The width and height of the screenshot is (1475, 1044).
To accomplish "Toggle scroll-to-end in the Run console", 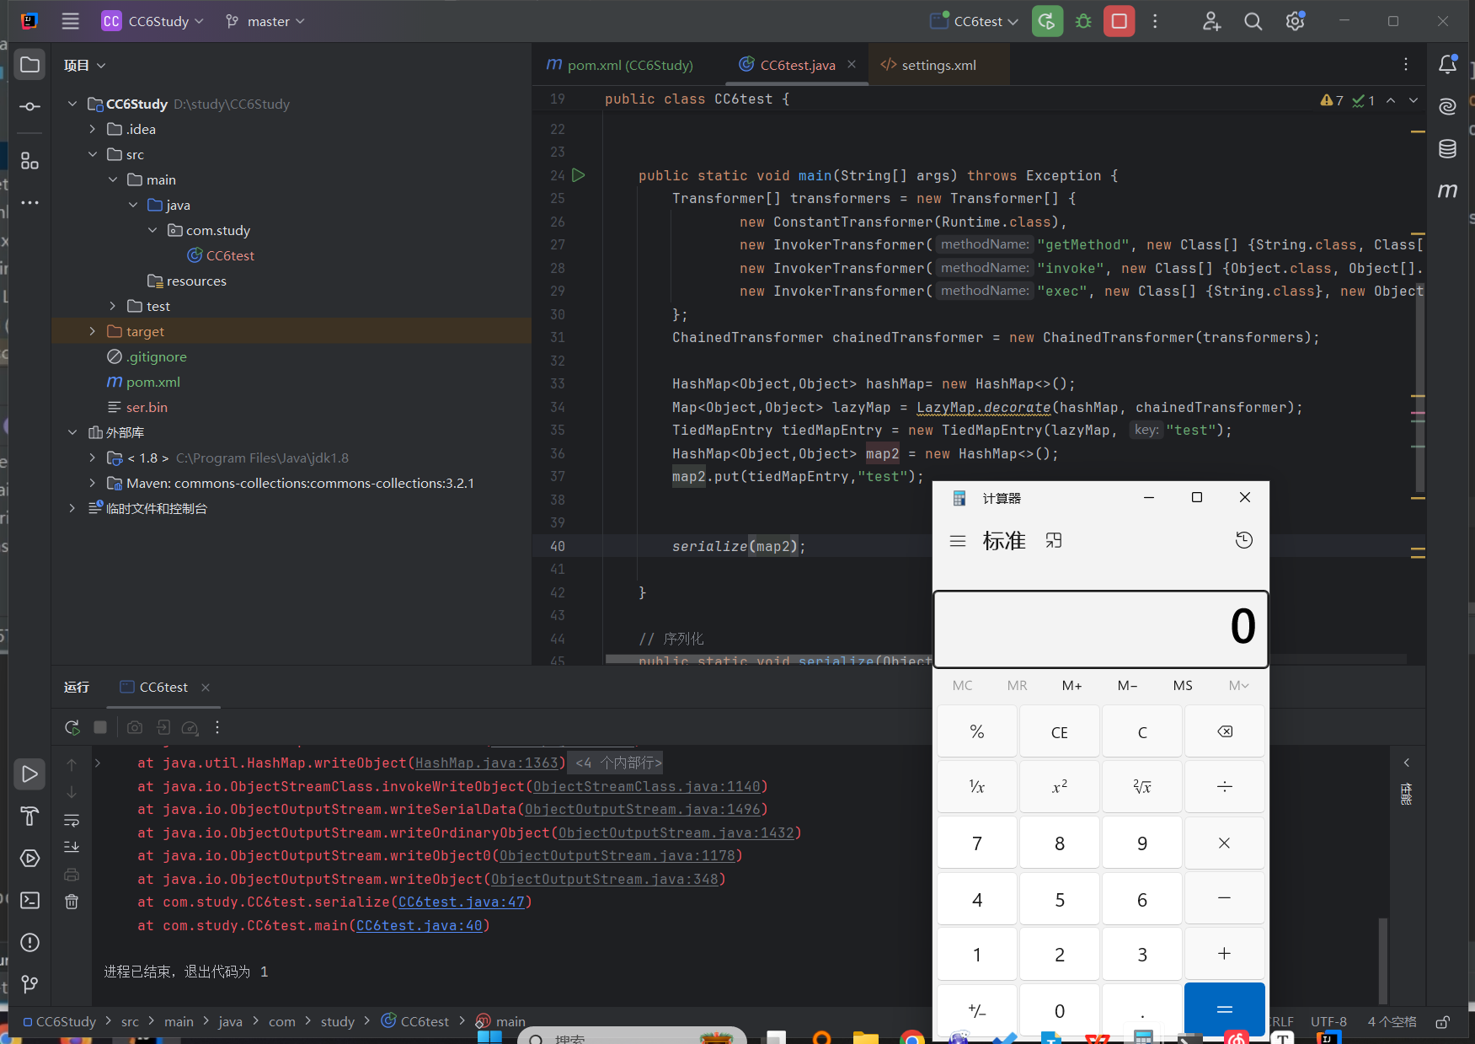I will click(72, 847).
